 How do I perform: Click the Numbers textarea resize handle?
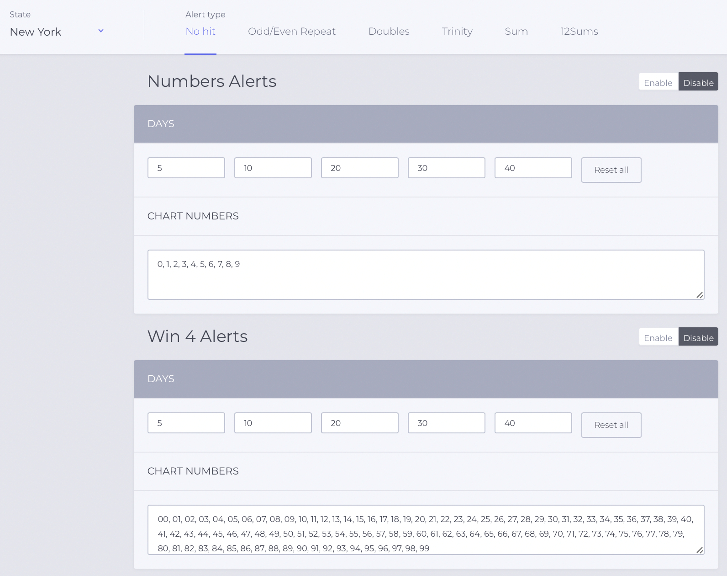point(700,295)
